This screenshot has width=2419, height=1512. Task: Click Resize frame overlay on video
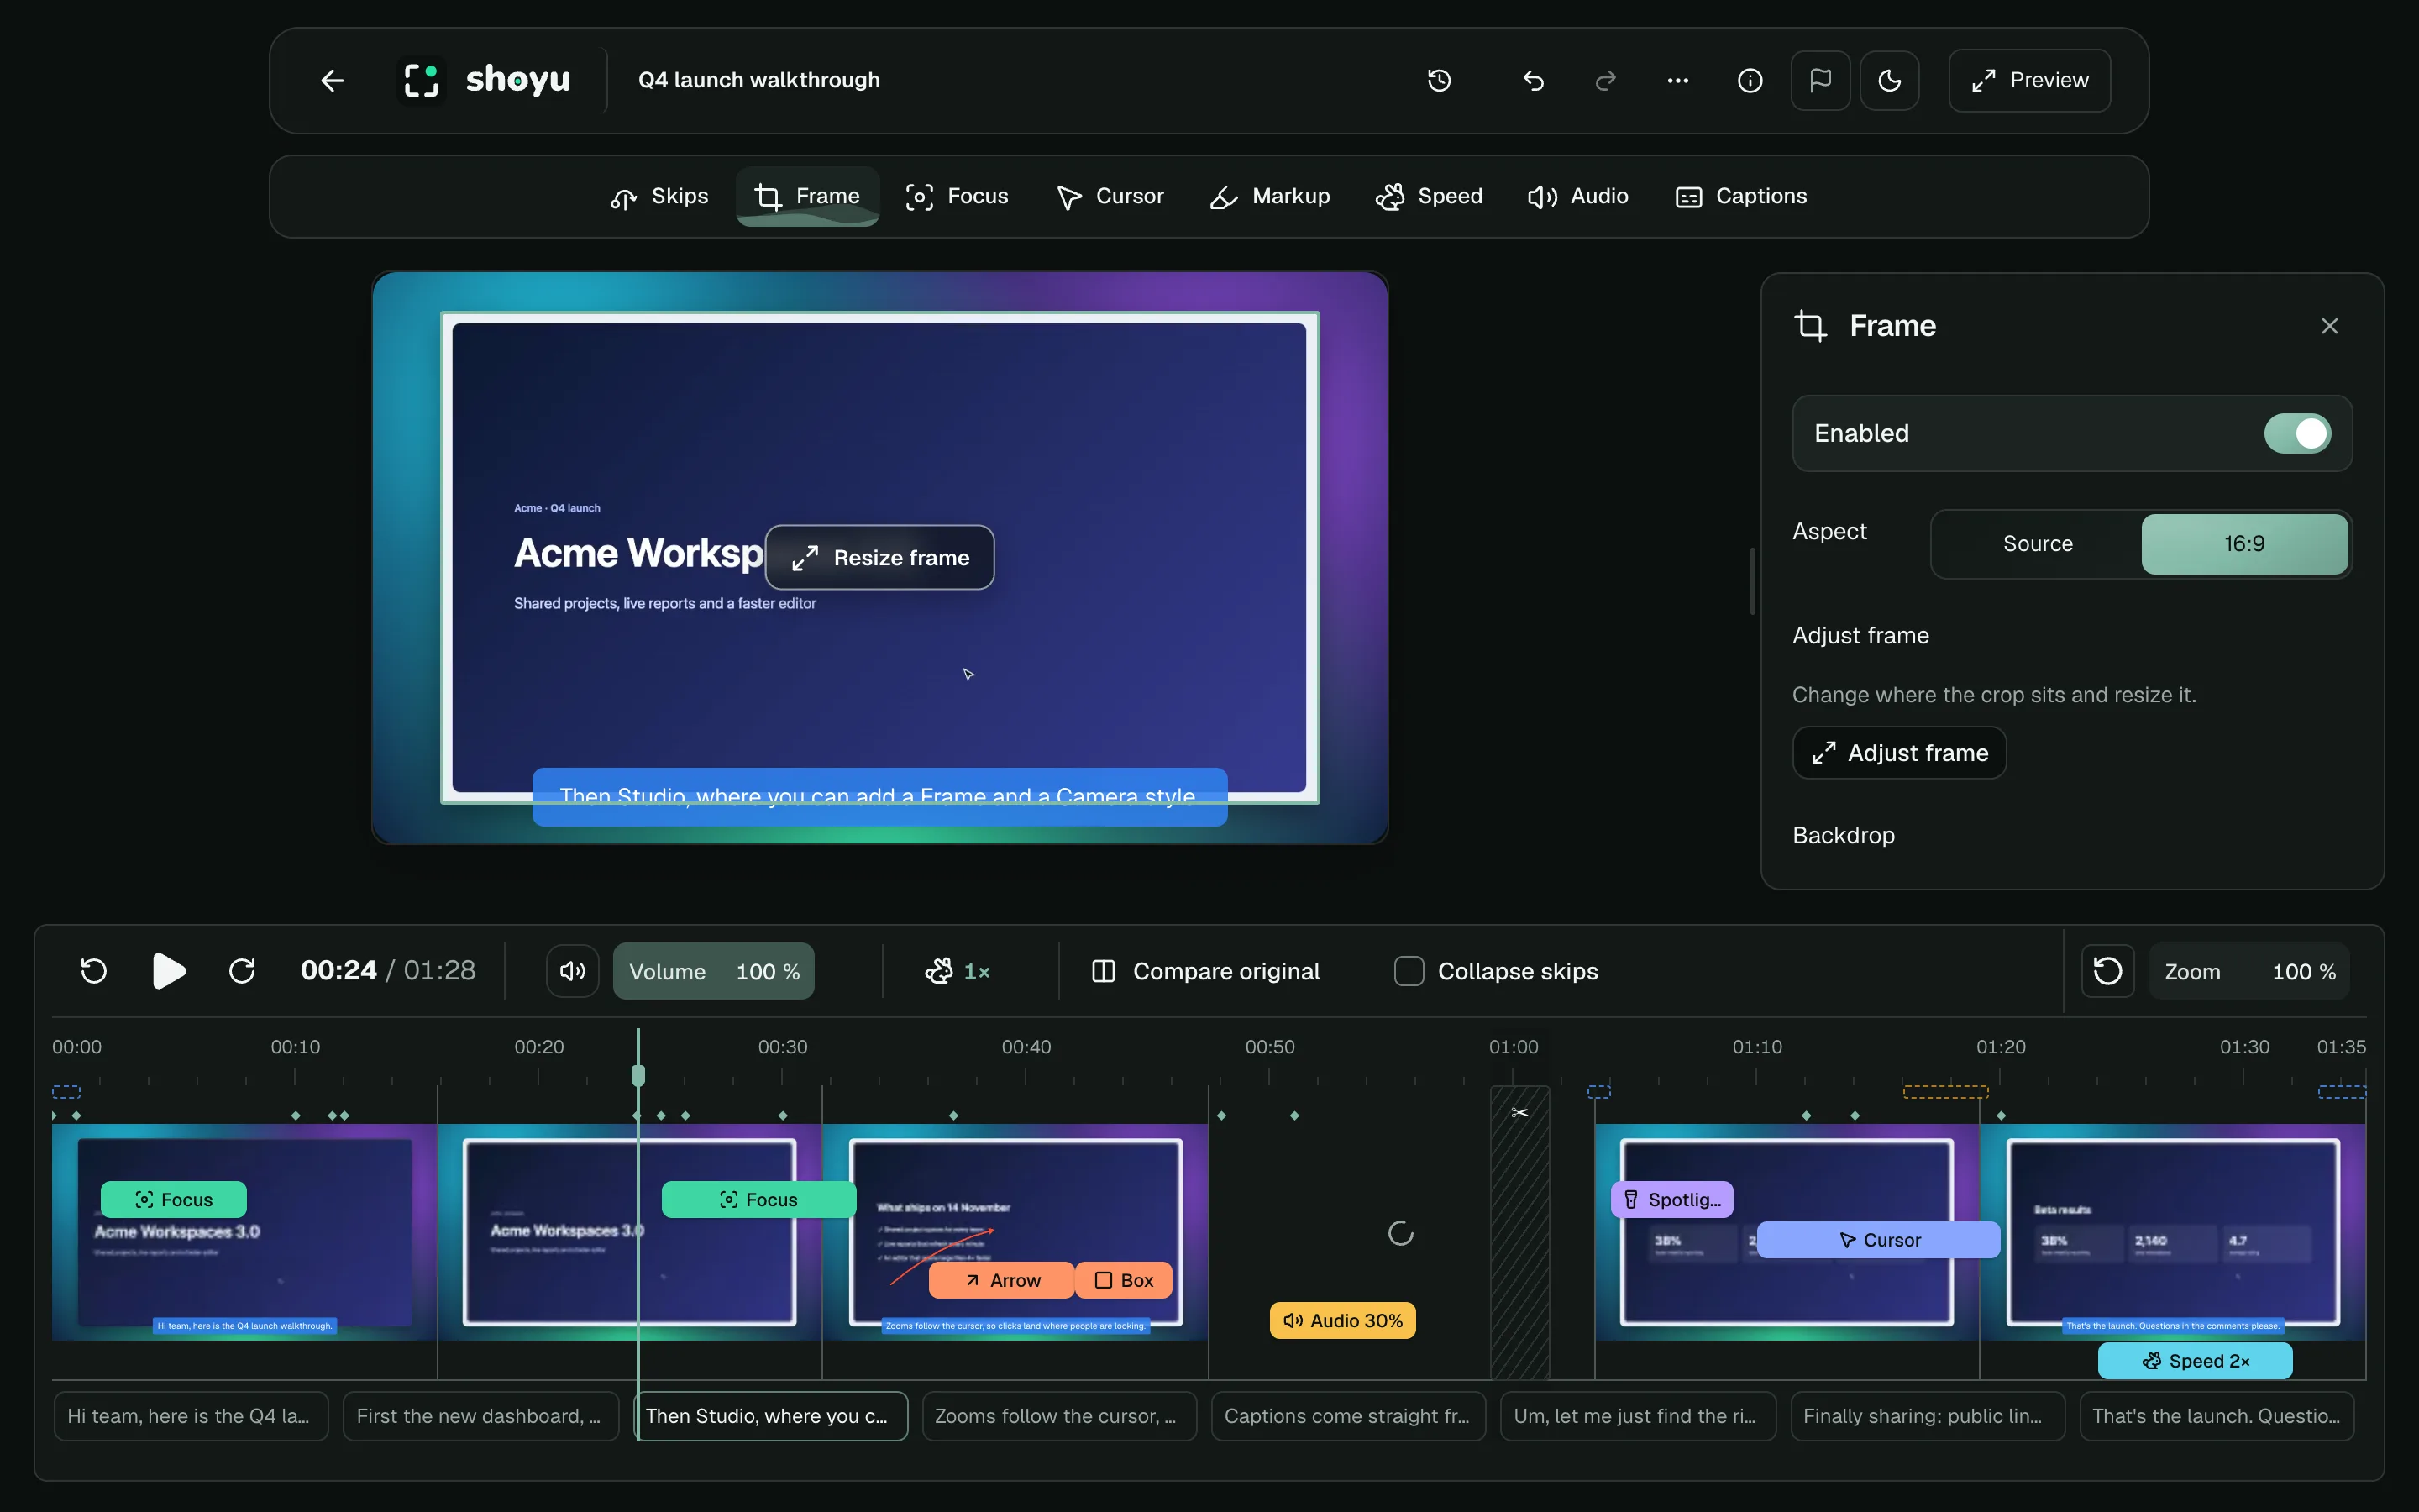879,558
